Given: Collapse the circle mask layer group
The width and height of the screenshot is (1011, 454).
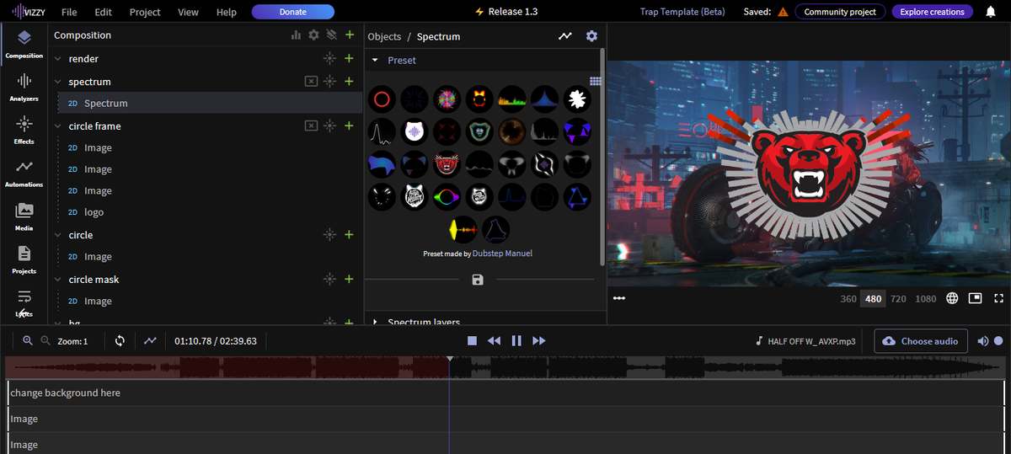Looking at the screenshot, I should click(x=58, y=280).
